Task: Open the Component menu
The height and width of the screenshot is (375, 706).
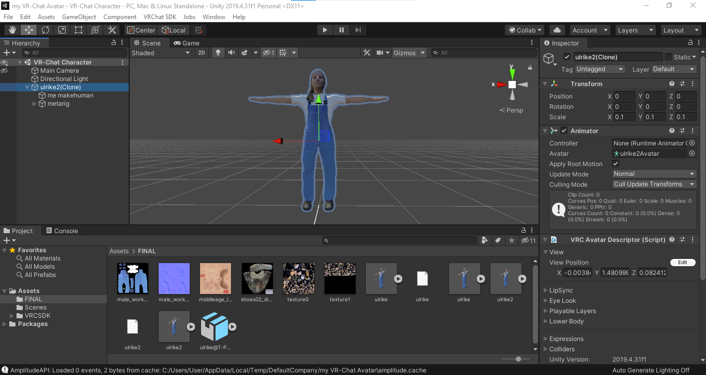Action: [120, 17]
